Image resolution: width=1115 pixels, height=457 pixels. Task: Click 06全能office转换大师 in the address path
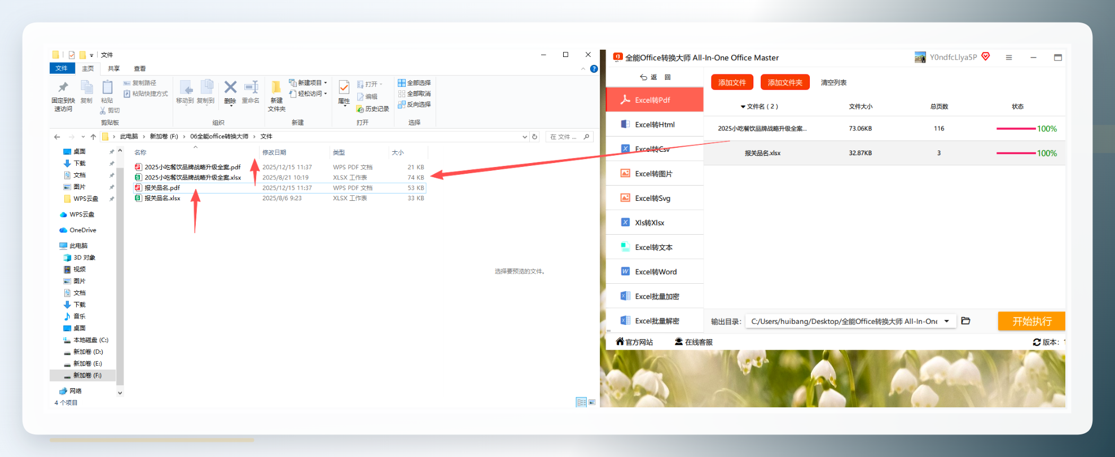[219, 137]
